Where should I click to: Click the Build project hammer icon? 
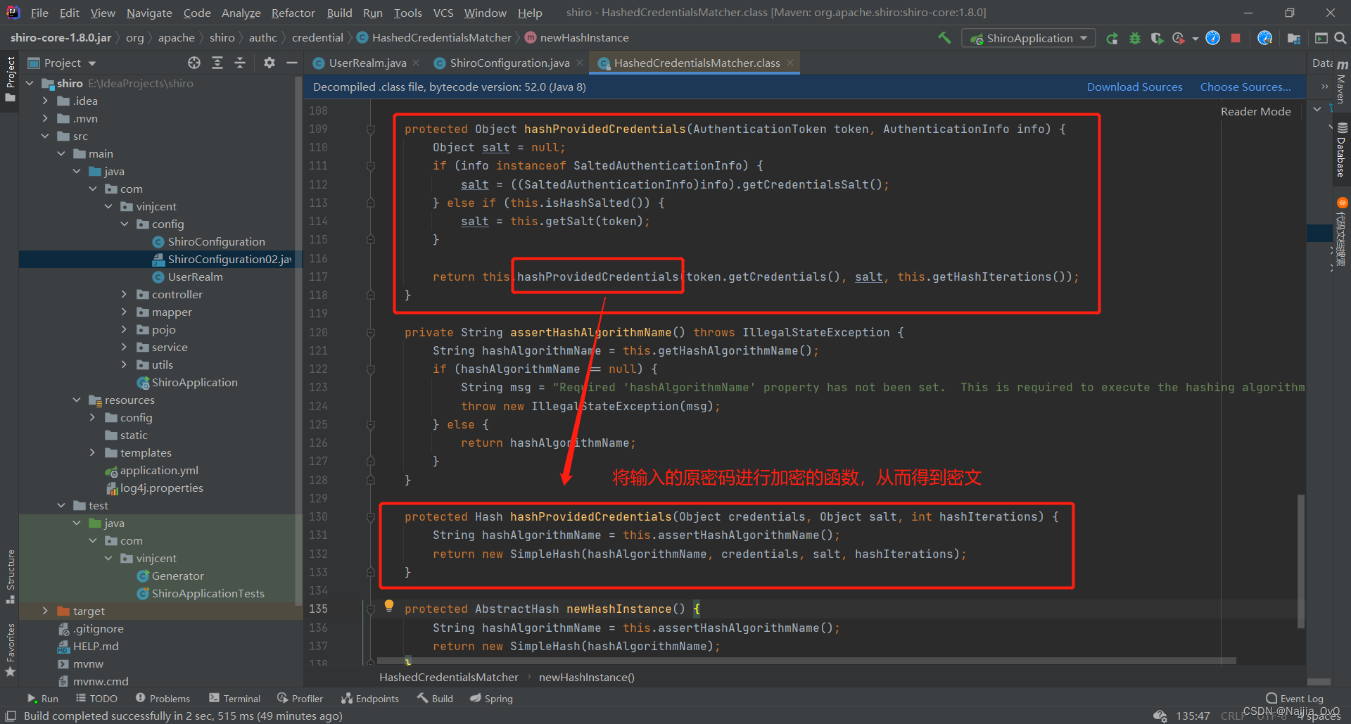coord(944,38)
